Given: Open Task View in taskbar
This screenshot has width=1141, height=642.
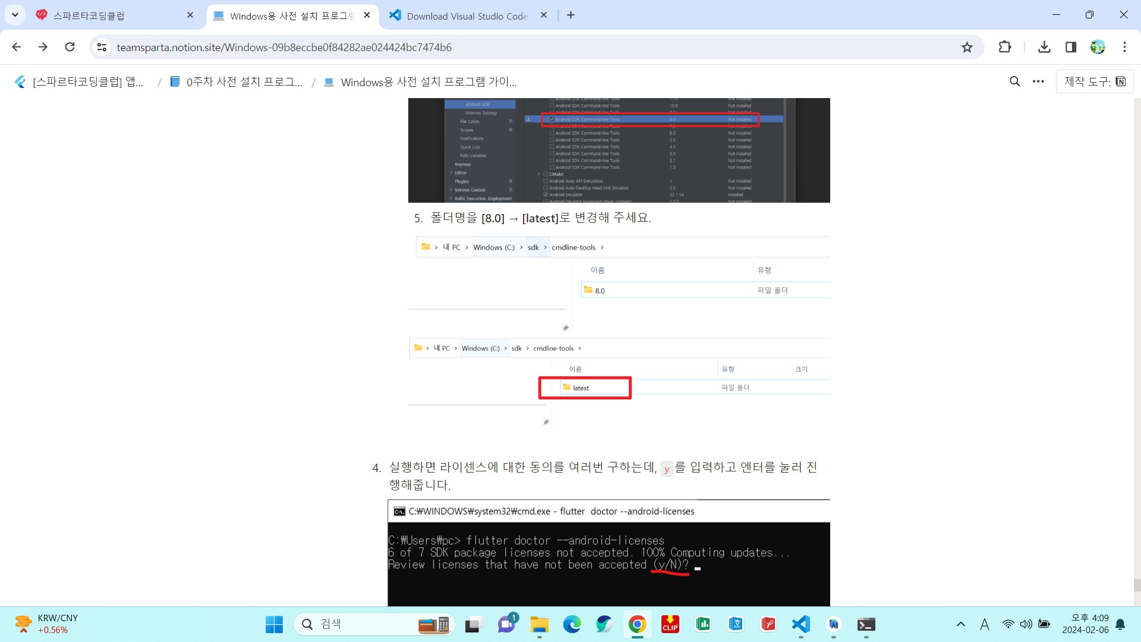Looking at the screenshot, I should [473, 624].
